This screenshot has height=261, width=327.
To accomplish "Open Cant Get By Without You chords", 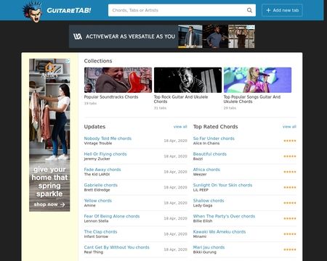I will (x=117, y=247).
